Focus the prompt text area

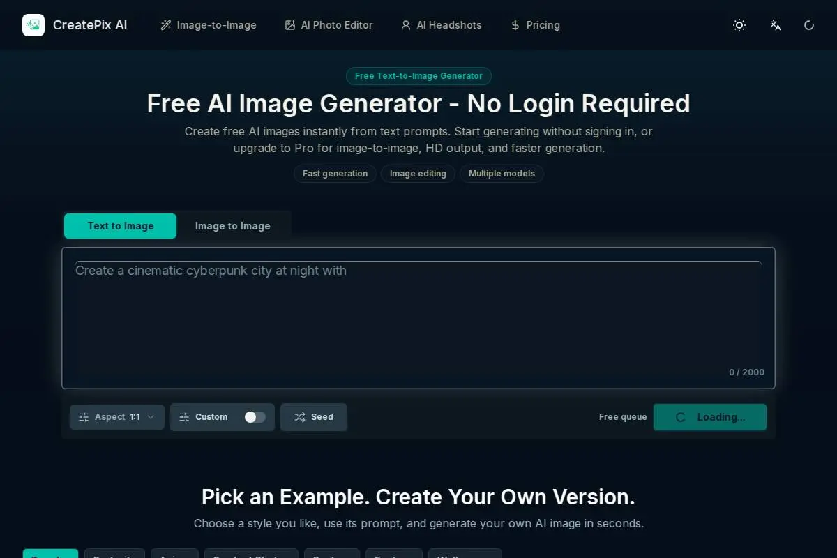click(418, 317)
